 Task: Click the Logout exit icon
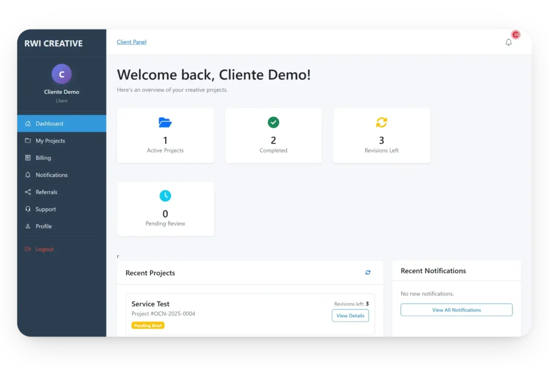click(27, 249)
